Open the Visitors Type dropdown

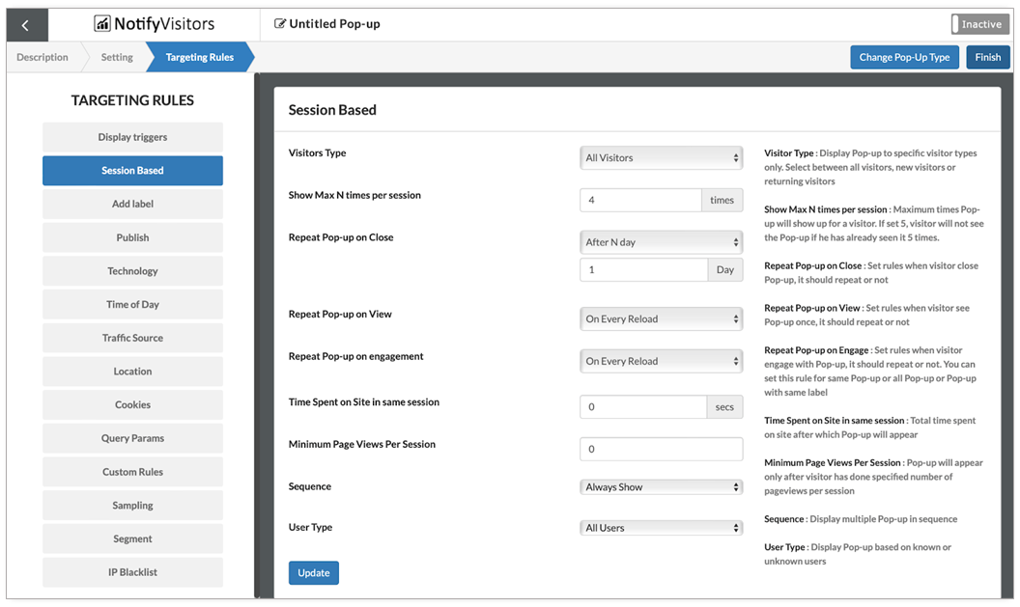click(x=661, y=158)
